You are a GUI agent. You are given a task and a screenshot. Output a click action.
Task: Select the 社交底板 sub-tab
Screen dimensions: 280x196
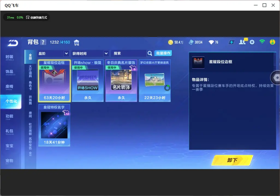30,129
